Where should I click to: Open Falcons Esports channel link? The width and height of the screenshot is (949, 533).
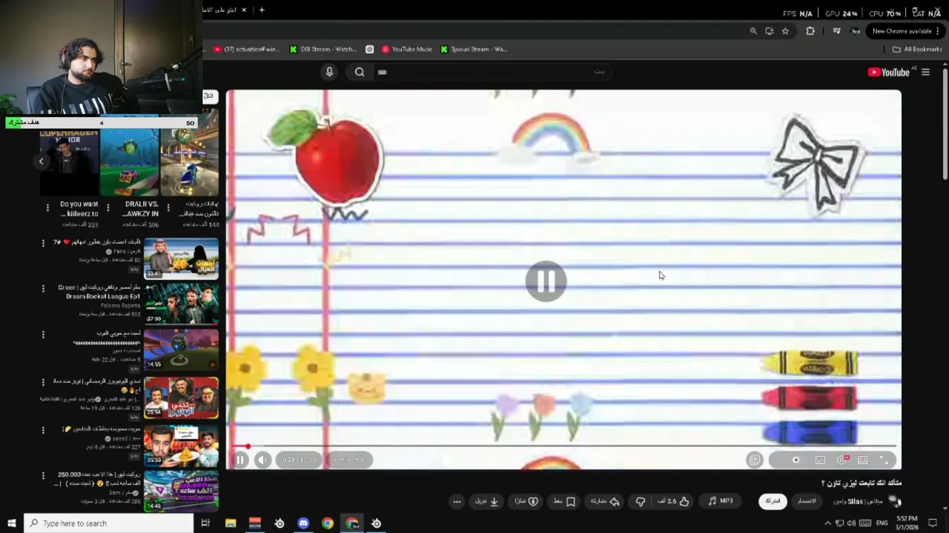tap(119, 305)
